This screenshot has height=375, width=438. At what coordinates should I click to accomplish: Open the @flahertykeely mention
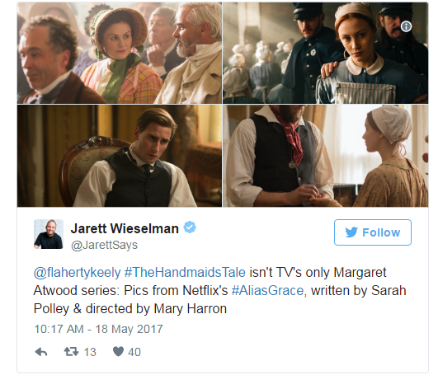(77, 272)
